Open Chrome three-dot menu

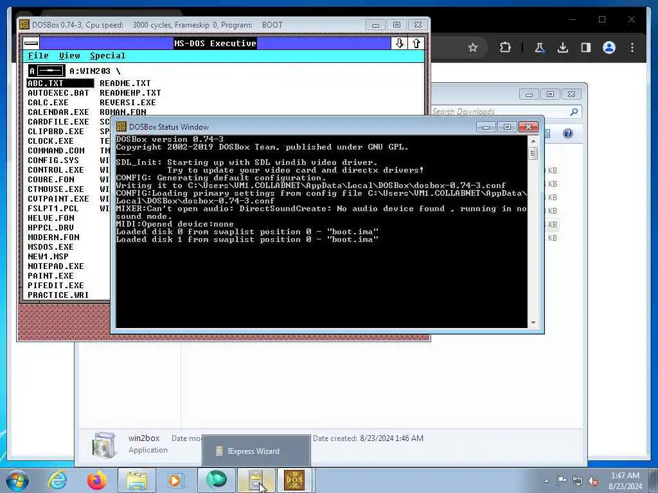(632, 48)
